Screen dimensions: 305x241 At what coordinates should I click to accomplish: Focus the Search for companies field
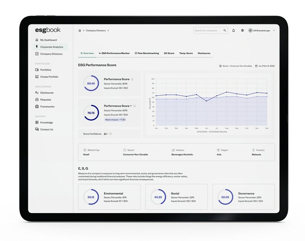[208, 31]
